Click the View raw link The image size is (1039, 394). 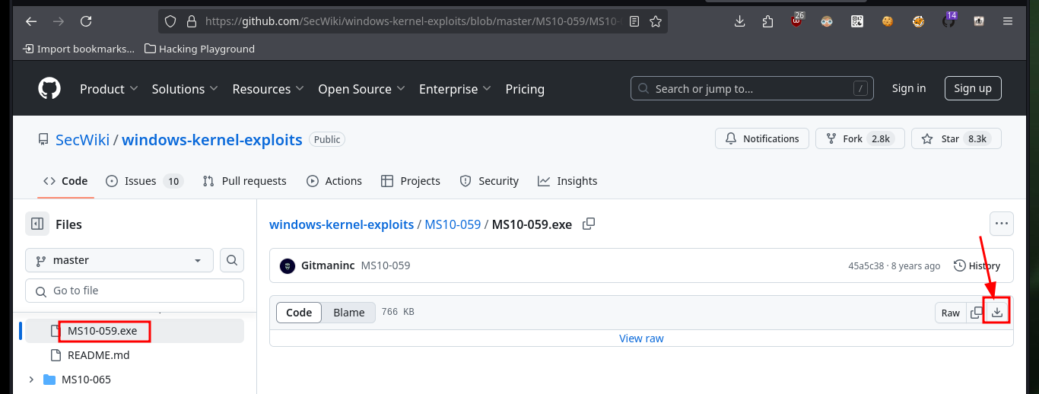pos(641,338)
